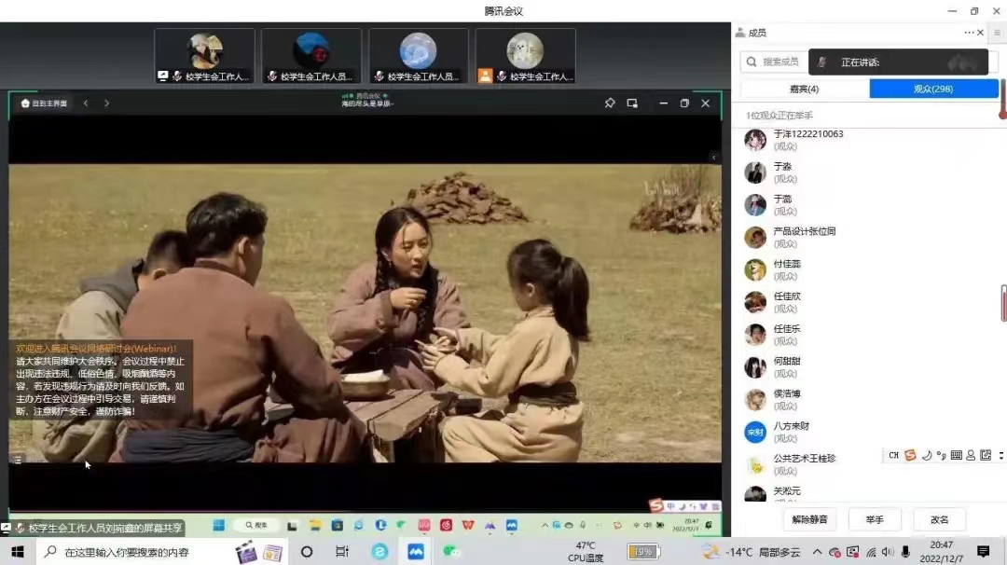This screenshot has height=565, width=1007.
Task: Switch to the 观众(298) tab
Action: [933, 90]
